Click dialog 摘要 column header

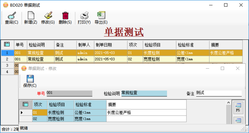pos(146,105)
